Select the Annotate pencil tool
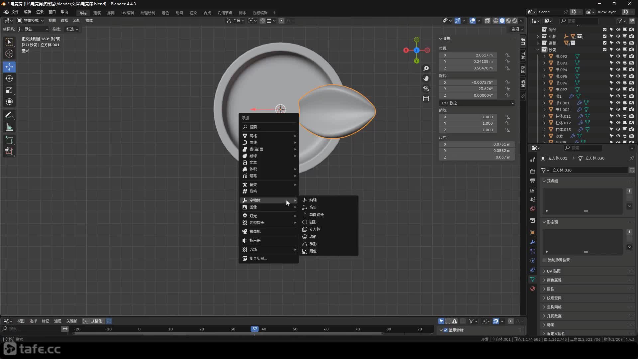Image resolution: width=638 pixels, height=359 pixels. click(x=9, y=115)
